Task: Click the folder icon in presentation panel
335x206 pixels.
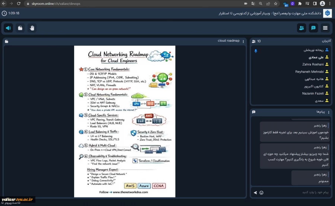Action: point(7,41)
